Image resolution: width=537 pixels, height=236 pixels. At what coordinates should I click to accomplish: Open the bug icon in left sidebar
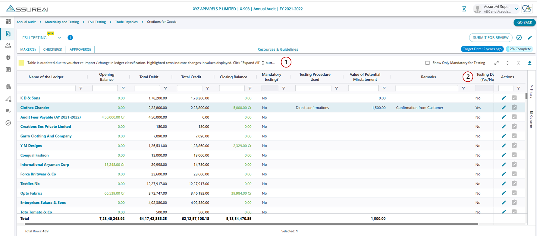[x=8, y=58]
